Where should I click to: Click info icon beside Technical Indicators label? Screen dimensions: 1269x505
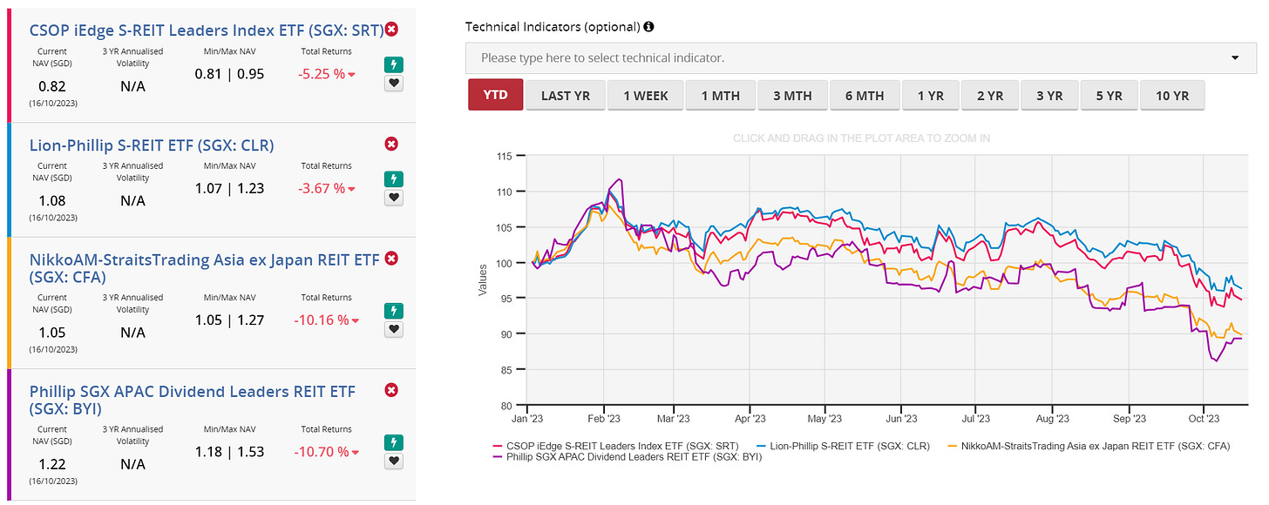(648, 27)
